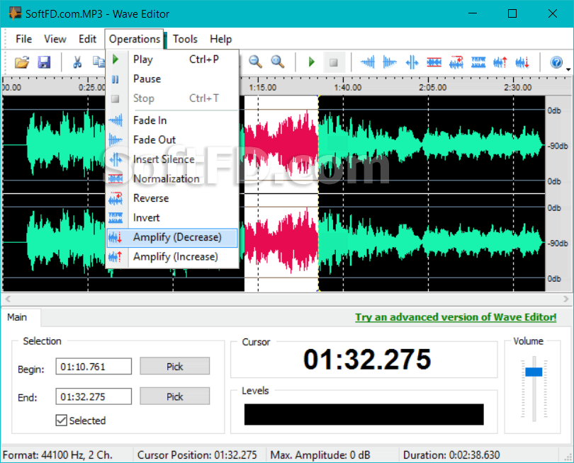Close the Operations menu via its title
The image size is (574, 463).
click(x=135, y=39)
